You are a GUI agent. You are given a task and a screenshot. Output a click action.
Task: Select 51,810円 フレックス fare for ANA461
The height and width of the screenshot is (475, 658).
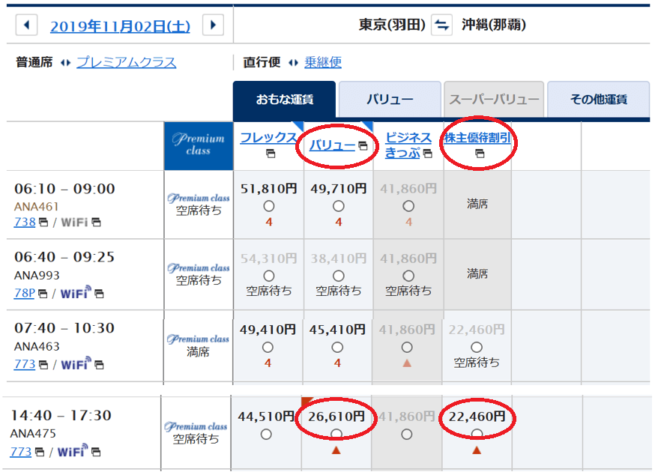point(269,206)
